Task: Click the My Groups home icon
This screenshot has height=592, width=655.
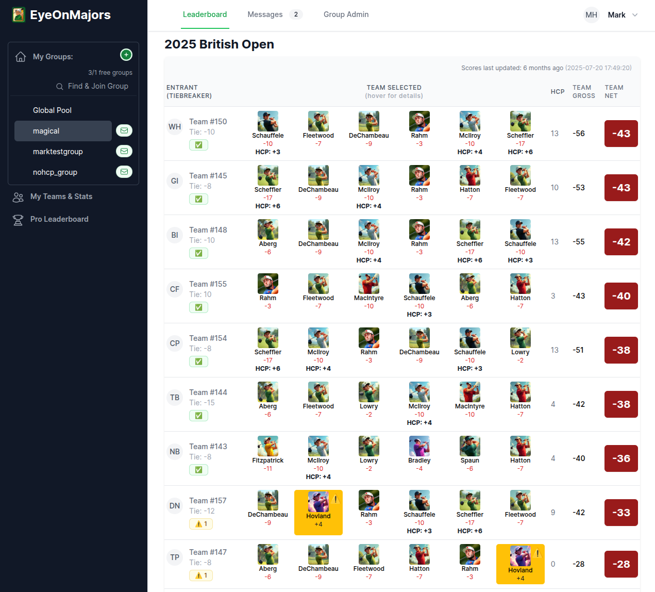Action: [21, 57]
